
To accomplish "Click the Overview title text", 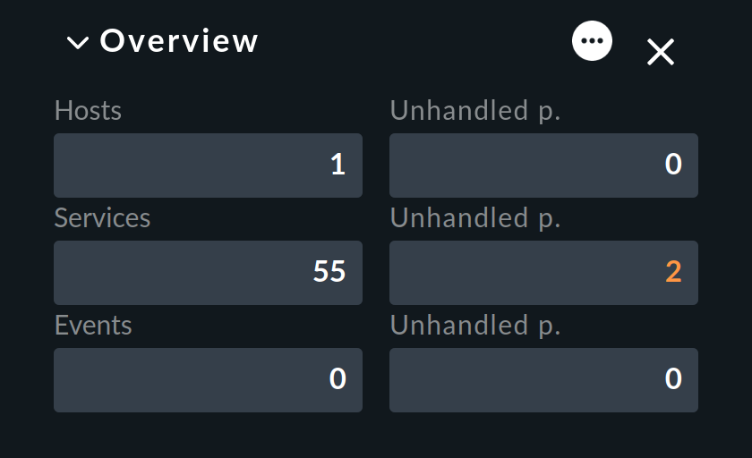I will [x=179, y=41].
